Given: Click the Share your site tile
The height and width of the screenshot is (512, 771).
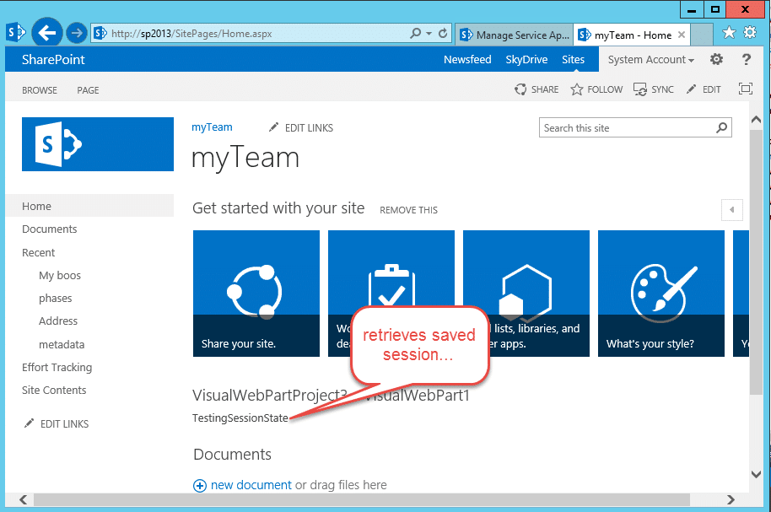Looking at the screenshot, I should (256, 294).
